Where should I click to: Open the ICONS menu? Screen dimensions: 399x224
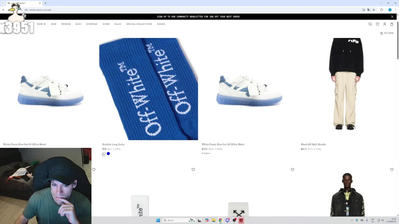[x=106, y=24]
